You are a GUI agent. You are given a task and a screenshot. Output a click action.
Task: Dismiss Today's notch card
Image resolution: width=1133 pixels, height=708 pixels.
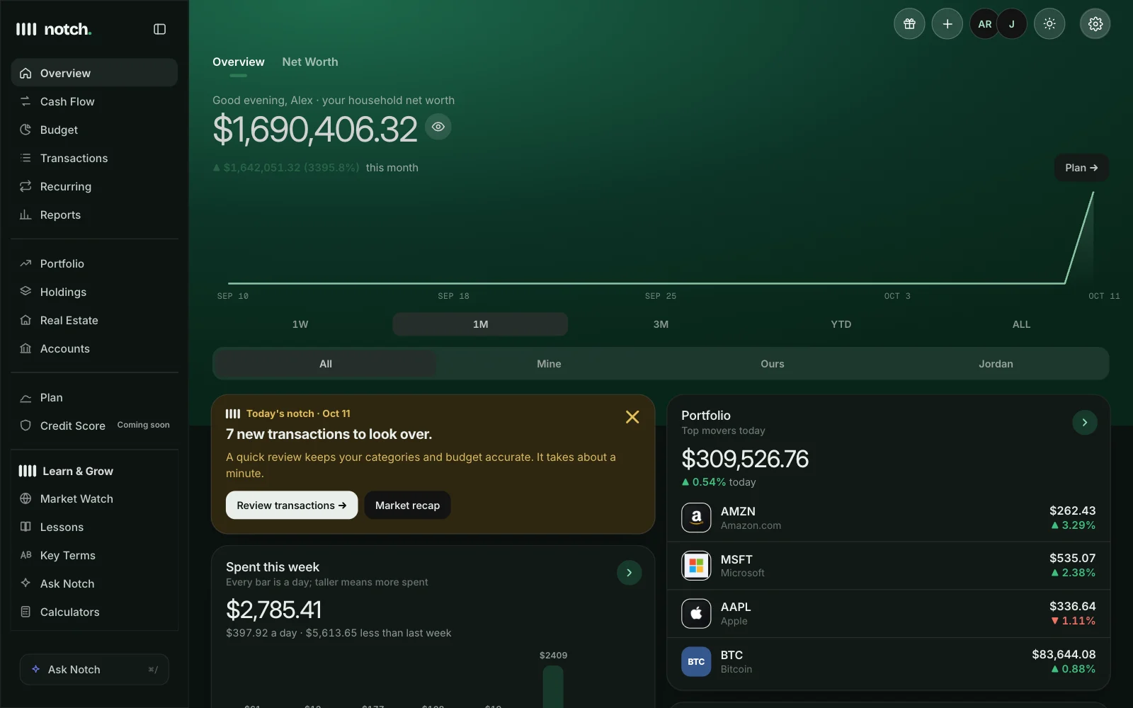pos(632,417)
